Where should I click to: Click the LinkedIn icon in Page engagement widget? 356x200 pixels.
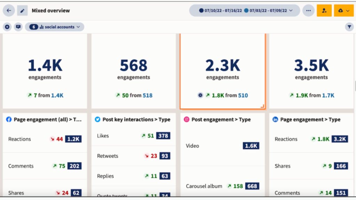point(275,119)
